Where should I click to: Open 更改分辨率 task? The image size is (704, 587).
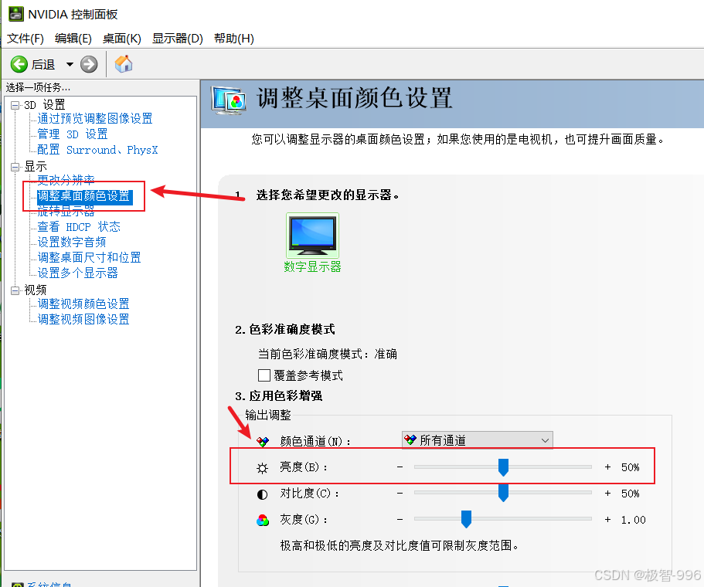coord(66,180)
